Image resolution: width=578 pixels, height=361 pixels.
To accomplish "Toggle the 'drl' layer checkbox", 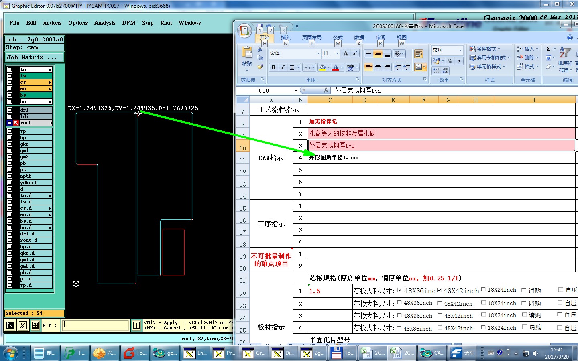I will point(10,110).
